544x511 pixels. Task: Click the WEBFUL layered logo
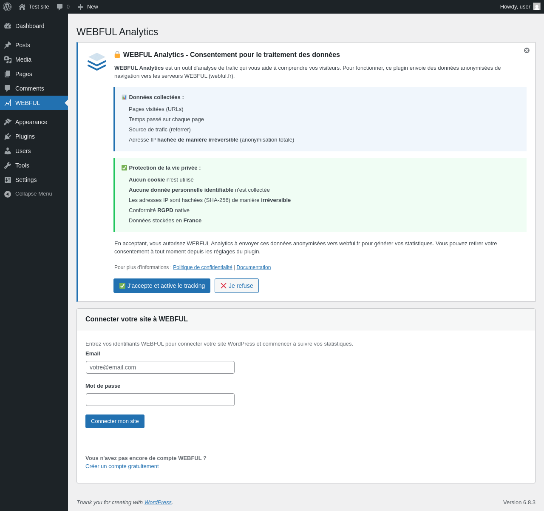[97, 62]
